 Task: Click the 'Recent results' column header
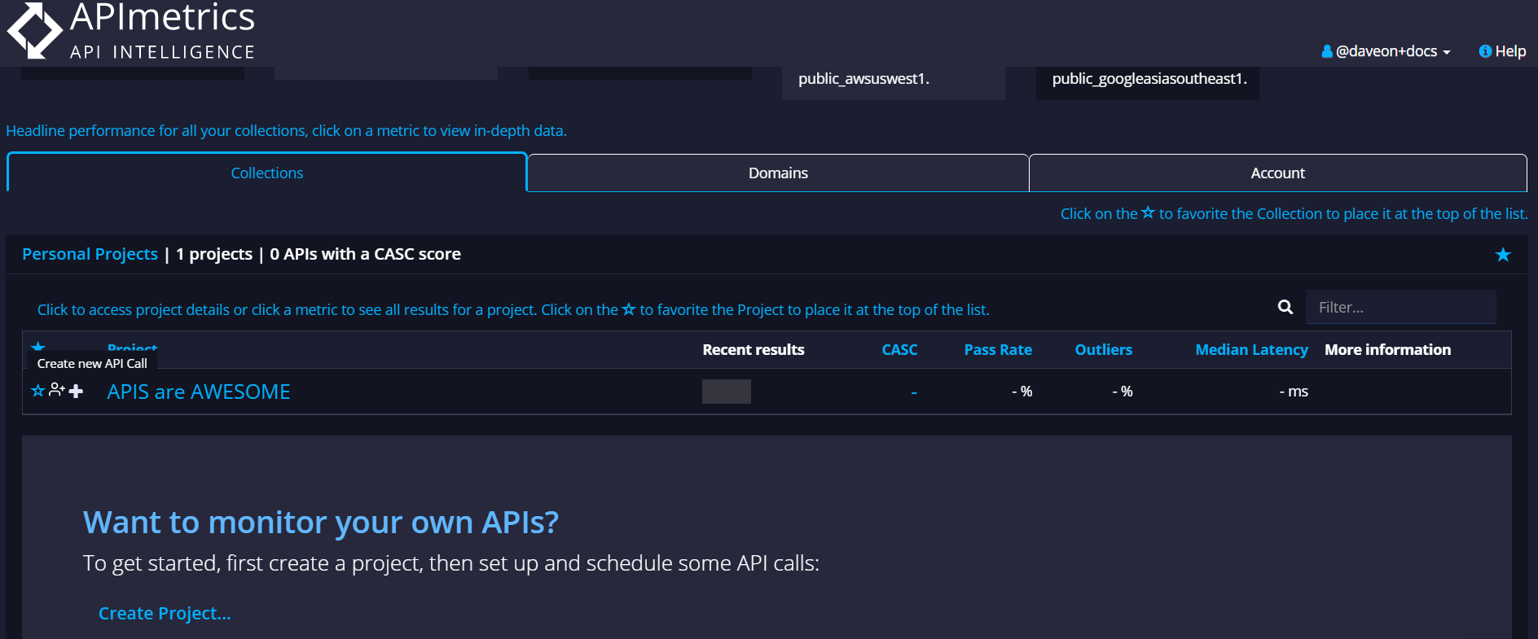pos(754,349)
